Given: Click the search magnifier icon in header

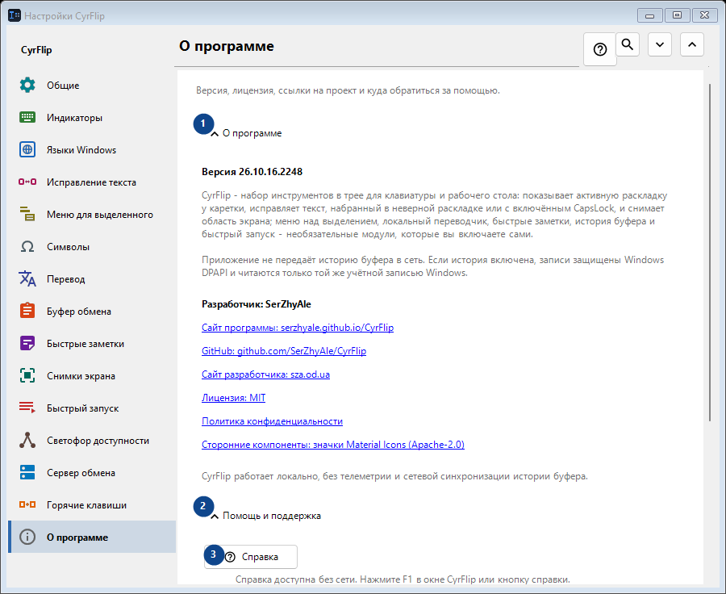Looking at the screenshot, I should 628,44.
